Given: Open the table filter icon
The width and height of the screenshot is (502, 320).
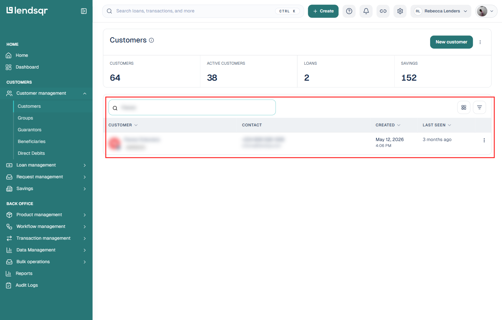Looking at the screenshot, I should coord(479,107).
